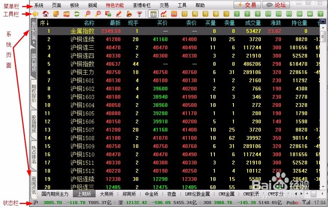Image resolution: width=328 pixels, height=207 pixels.
Task: Select the 新闻资讯 side tab
Action: (x=34, y=185)
